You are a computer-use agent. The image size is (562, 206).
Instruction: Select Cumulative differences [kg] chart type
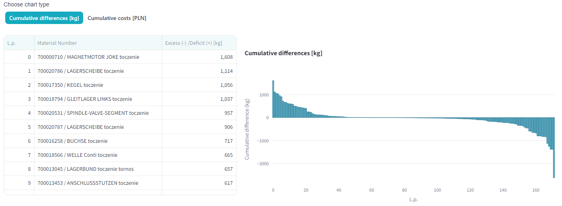click(44, 18)
